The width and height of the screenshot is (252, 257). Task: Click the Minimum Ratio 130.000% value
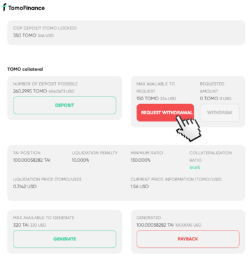pos(140,160)
